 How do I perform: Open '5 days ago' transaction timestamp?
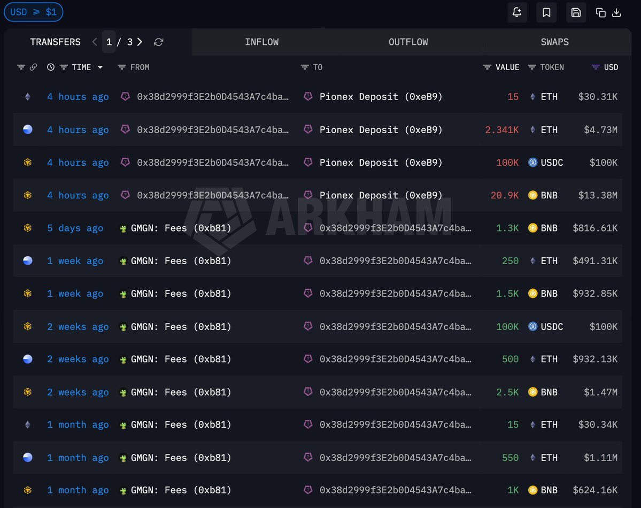pos(75,228)
